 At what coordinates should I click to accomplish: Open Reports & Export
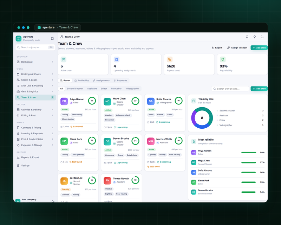[x=35, y=157]
